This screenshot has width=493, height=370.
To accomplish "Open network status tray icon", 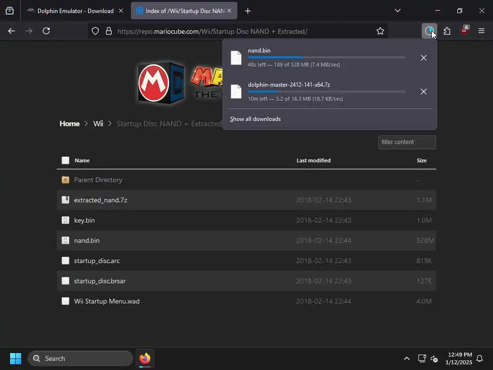I will 422,358.
